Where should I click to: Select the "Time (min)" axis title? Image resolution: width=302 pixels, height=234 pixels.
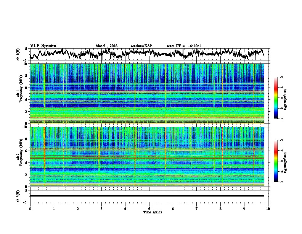pos(153,212)
